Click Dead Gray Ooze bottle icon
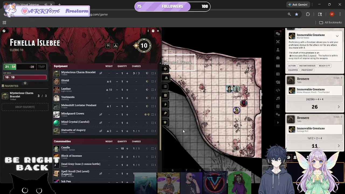345x194 pixels. tap(56, 165)
